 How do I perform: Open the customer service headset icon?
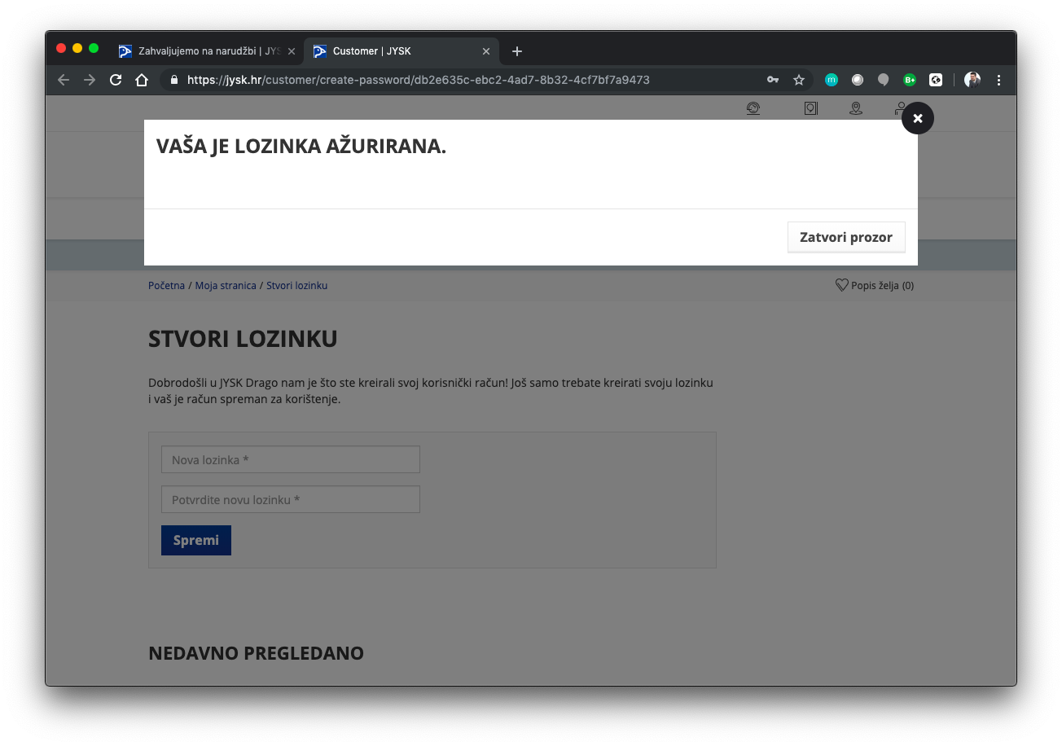pos(753,108)
